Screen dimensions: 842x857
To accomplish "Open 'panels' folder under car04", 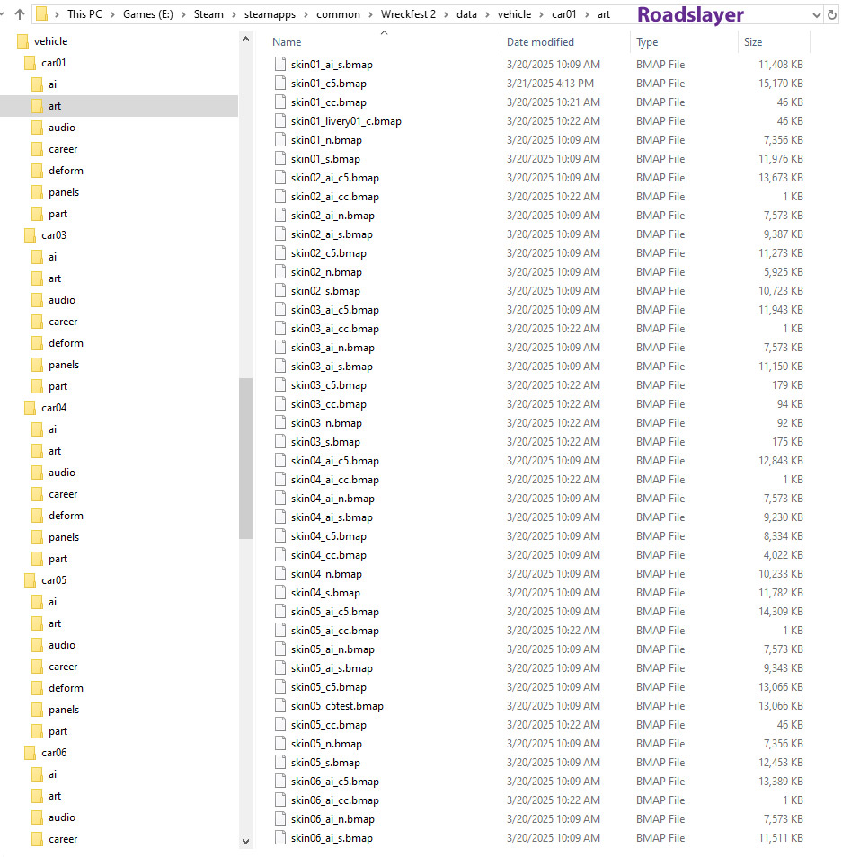I will (64, 537).
